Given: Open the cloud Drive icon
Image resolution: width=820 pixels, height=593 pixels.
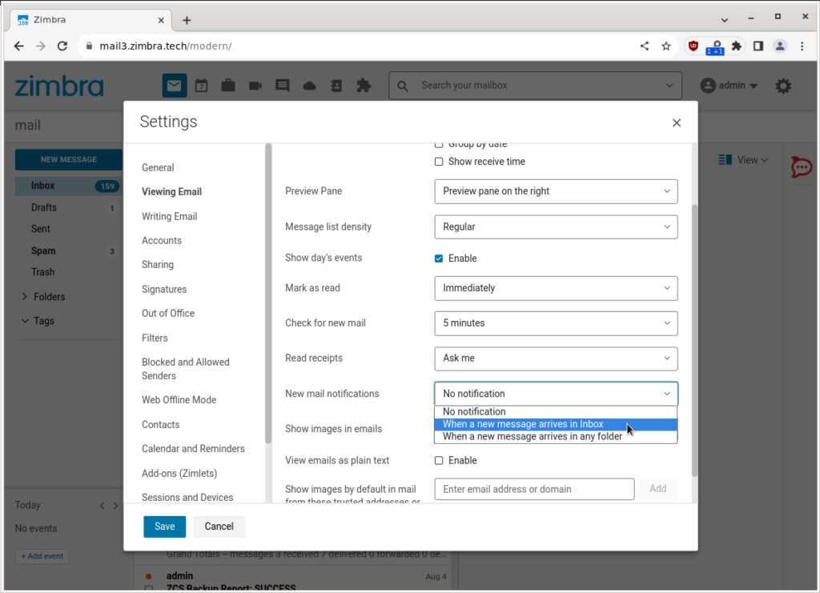Looking at the screenshot, I should [x=309, y=85].
